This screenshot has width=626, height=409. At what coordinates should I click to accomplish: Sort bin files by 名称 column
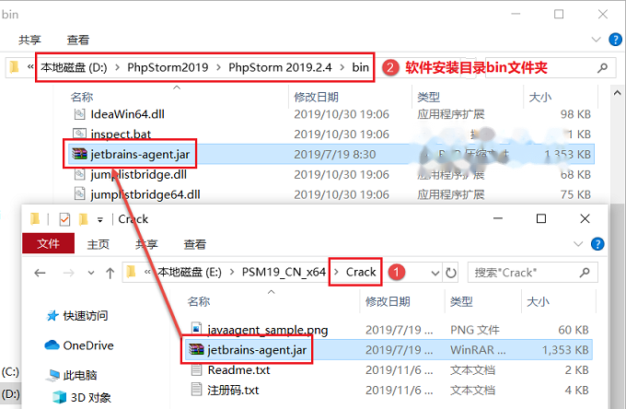pyautogui.click(x=81, y=97)
